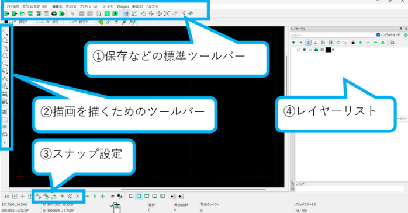The width and height of the screenshot is (408, 213).
Task: Select the arrow pointer tool in the top toolbar
Action: [72, 13]
